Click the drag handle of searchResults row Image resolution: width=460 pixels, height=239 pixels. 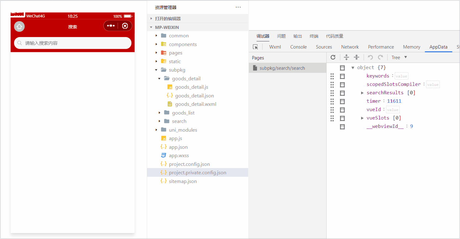point(332,93)
